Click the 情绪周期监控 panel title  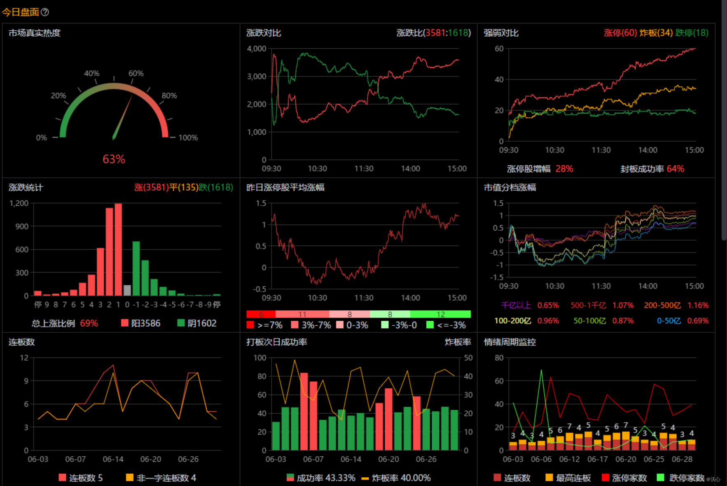[510, 342]
